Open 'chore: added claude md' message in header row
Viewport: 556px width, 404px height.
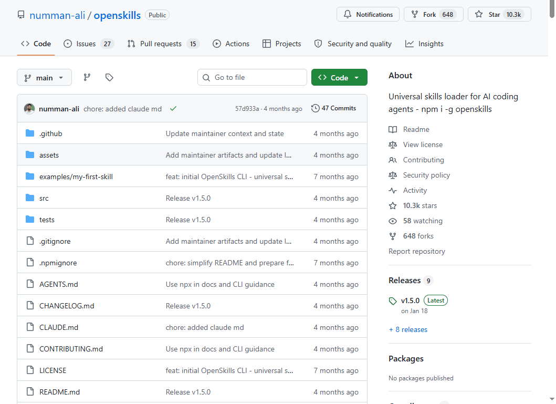[123, 109]
